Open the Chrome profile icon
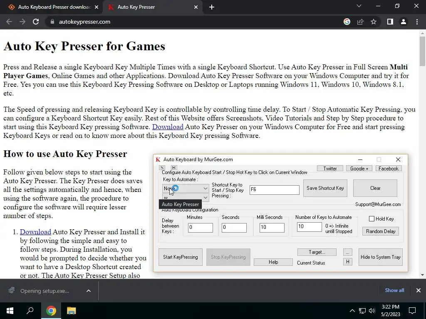The width and height of the screenshot is (426, 319). coord(404,22)
